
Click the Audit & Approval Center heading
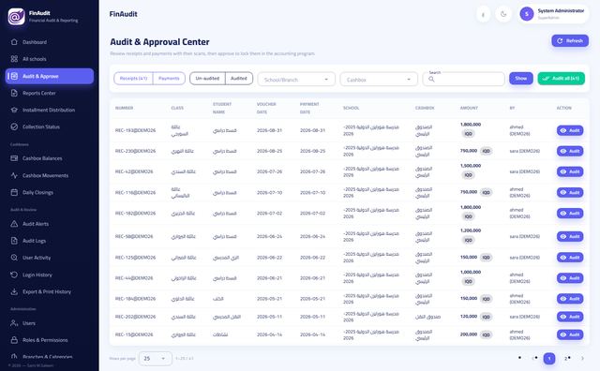click(159, 41)
